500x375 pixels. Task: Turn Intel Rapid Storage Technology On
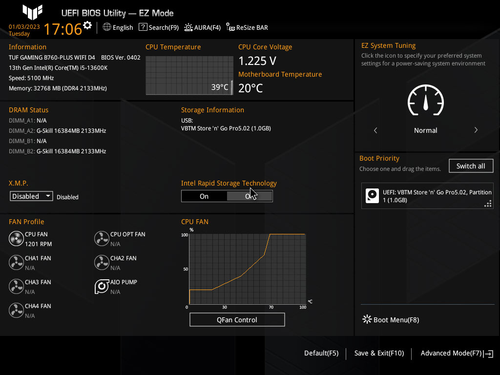204,196
